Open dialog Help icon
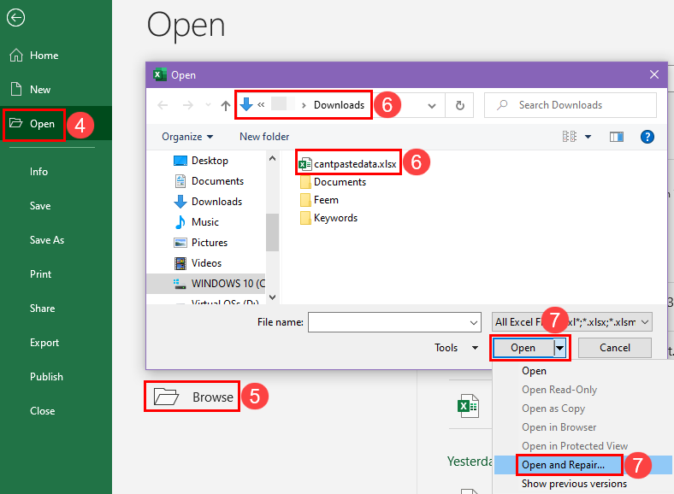This screenshot has height=494, width=674. (647, 137)
